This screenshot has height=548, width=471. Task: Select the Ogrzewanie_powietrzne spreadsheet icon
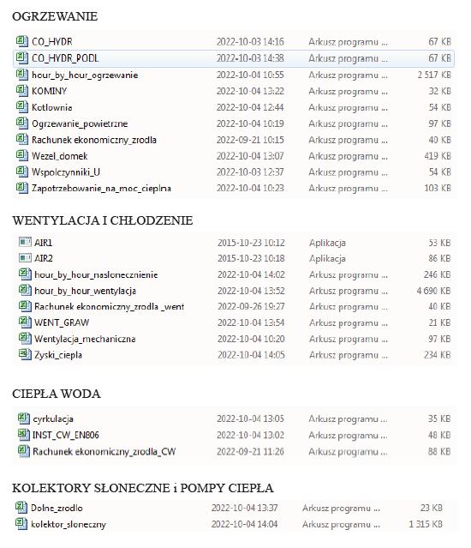tap(22, 123)
